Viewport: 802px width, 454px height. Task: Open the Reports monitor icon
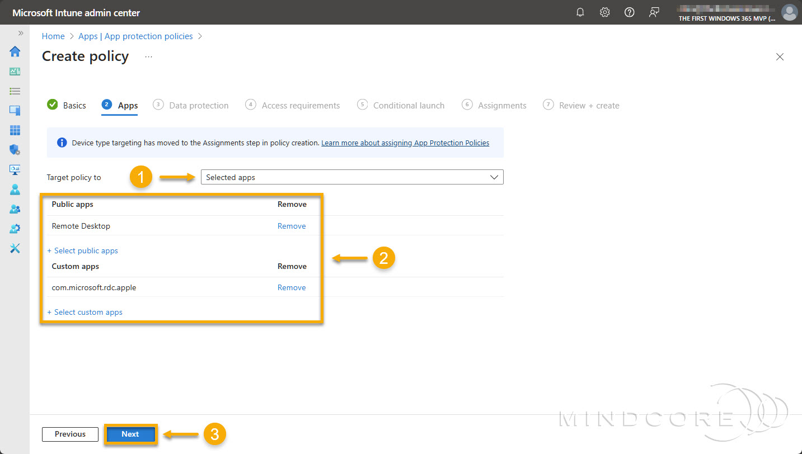coord(15,169)
